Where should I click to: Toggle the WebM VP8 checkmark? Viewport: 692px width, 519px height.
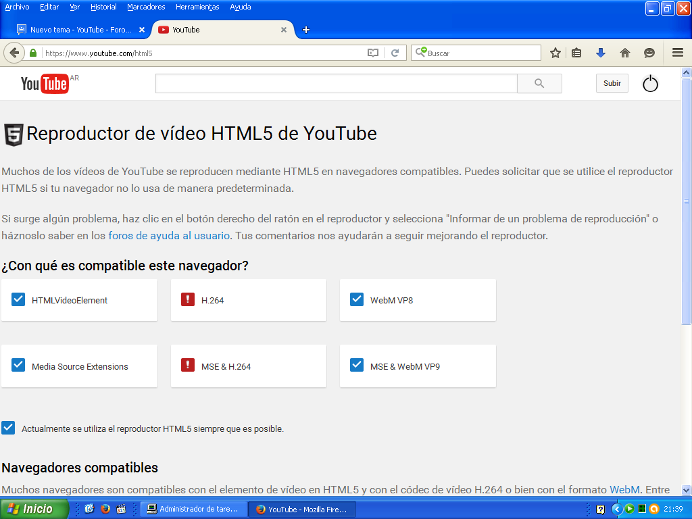pyautogui.click(x=357, y=299)
